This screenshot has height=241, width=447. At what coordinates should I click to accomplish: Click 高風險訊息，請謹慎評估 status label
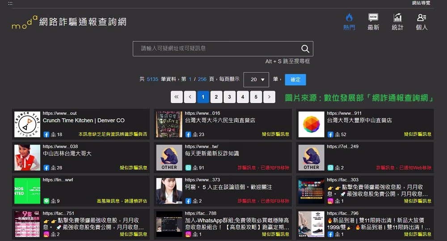click(x=122, y=201)
